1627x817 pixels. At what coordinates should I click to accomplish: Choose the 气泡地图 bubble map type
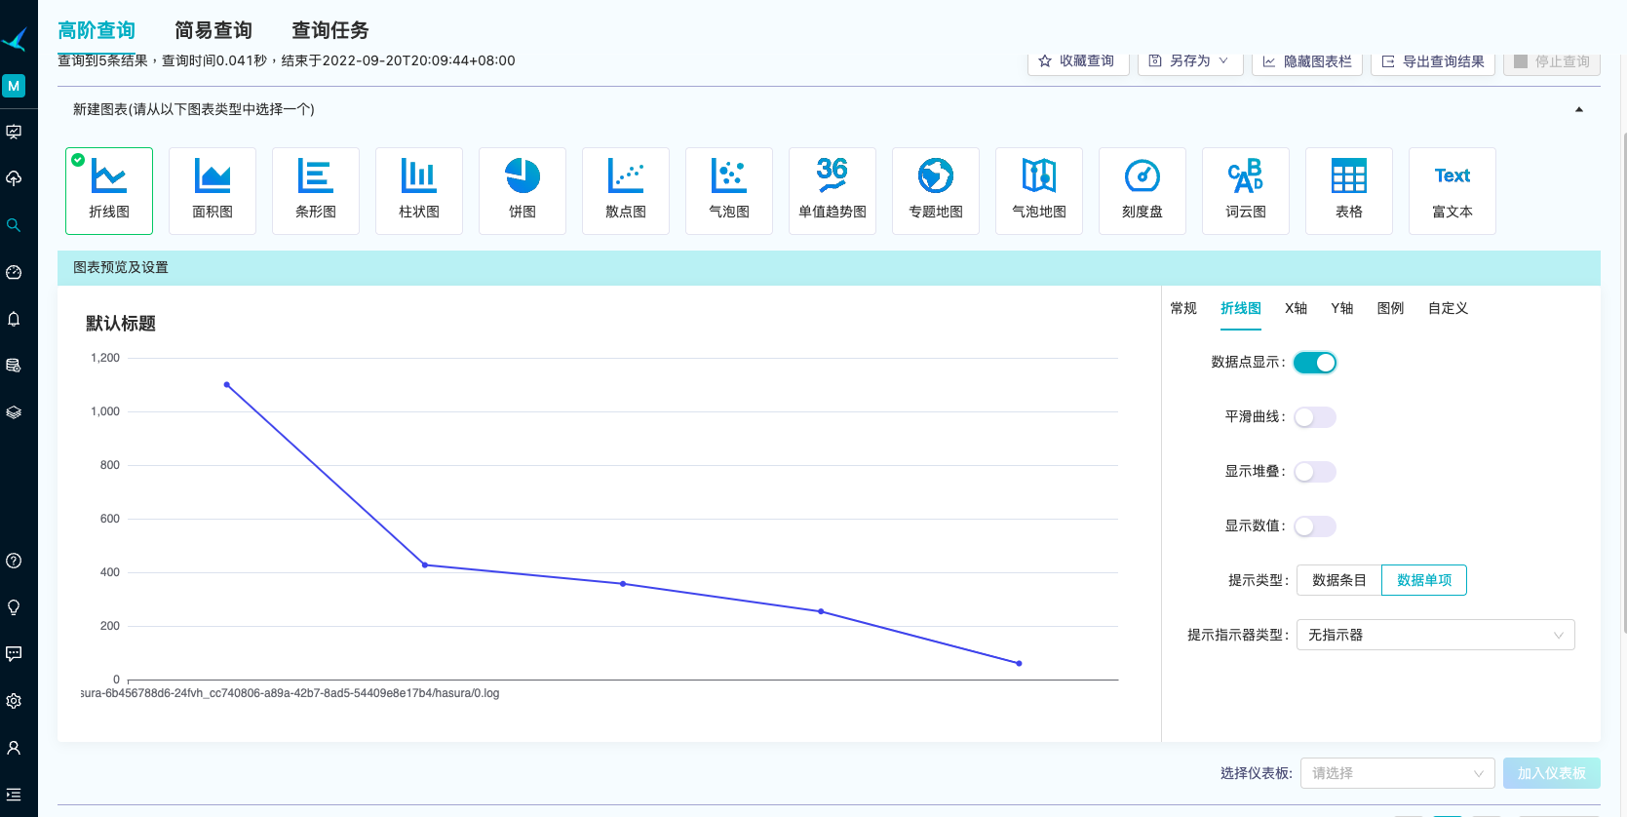tap(1039, 191)
